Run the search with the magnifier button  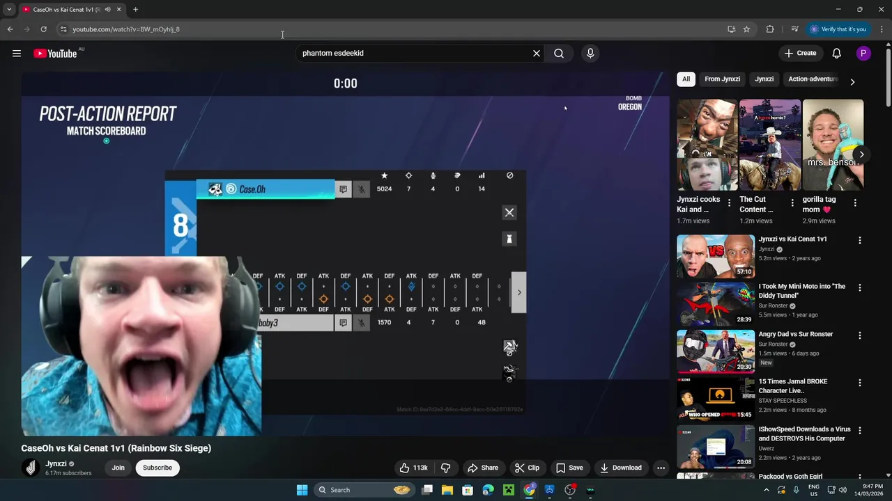pyautogui.click(x=559, y=54)
